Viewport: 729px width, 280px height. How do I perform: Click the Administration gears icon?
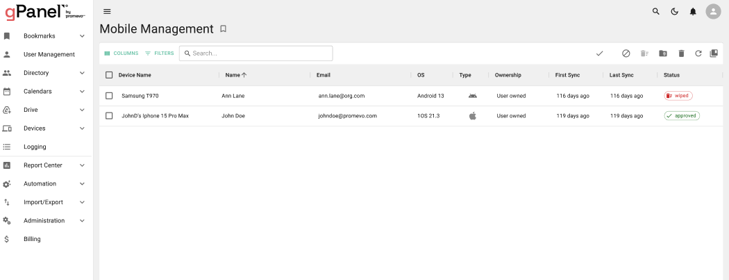(x=7, y=220)
